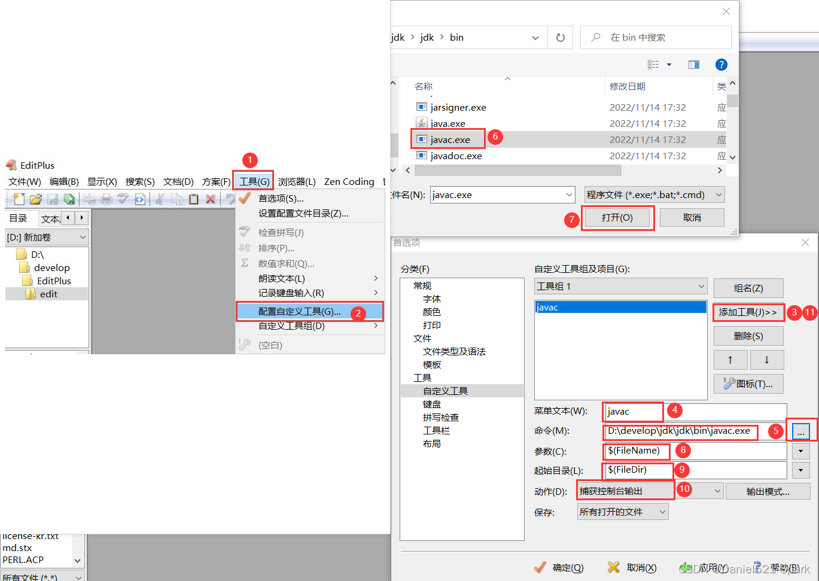Click the horizontal scrollbar in file list

[518, 171]
